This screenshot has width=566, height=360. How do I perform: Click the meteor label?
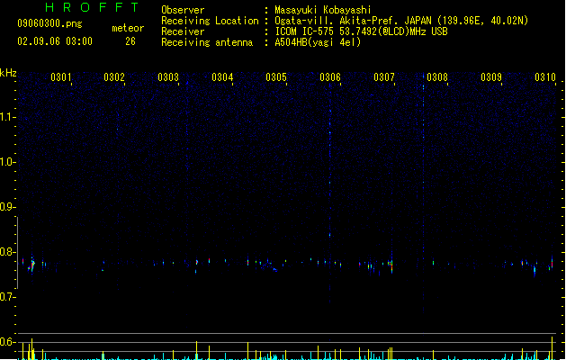[x=128, y=28]
